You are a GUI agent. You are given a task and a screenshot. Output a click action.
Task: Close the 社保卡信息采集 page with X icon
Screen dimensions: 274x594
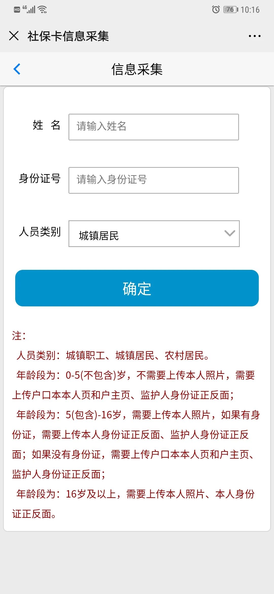click(x=14, y=36)
